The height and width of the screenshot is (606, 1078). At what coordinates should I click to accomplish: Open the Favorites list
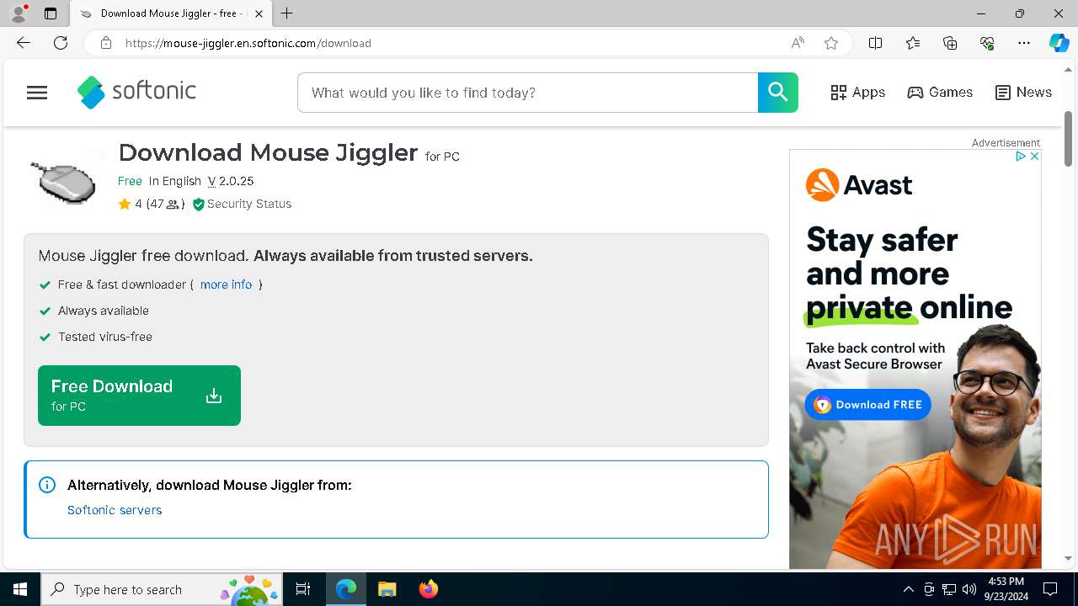pyautogui.click(x=913, y=43)
